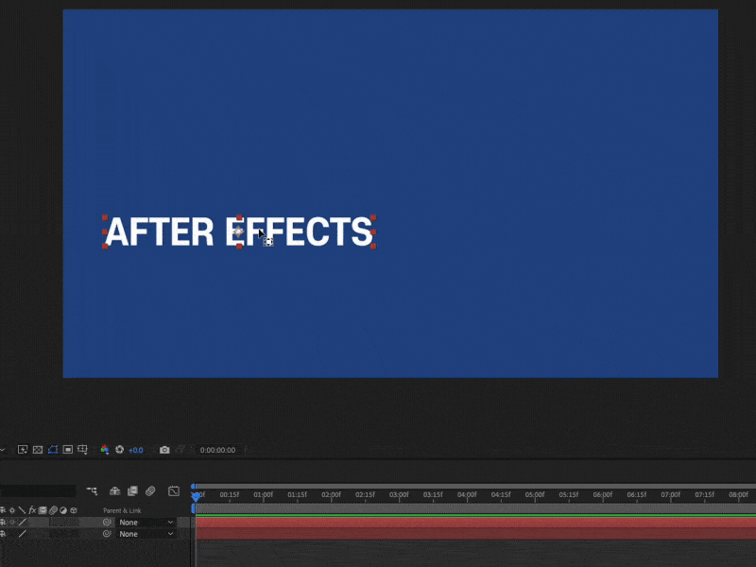Screen dimensions: 756x567
Task: Click second layer's parent pick whip spiral
Action: [x=107, y=534]
